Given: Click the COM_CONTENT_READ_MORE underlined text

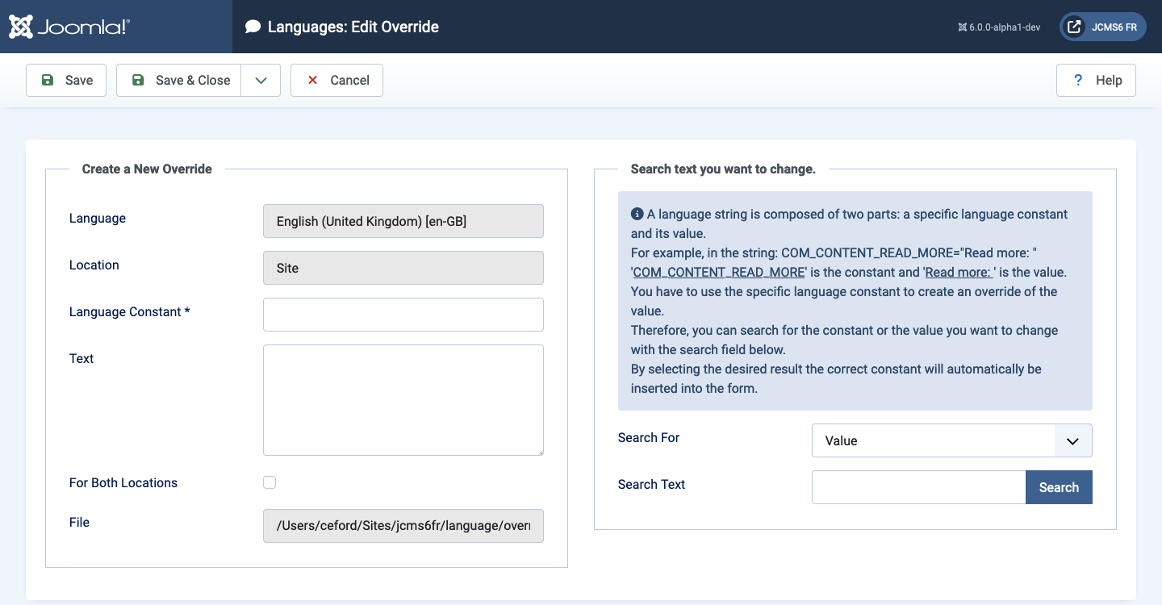Looking at the screenshot, I should 719,272.
